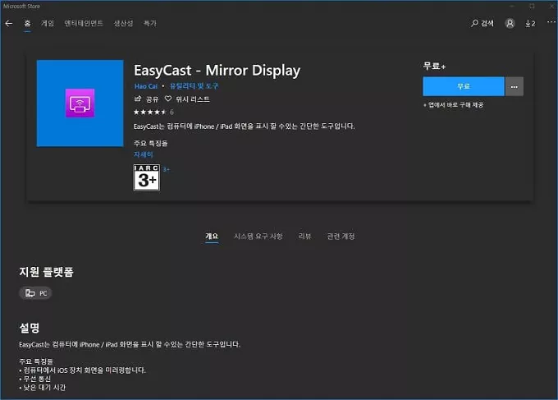Open downloads indicator showing 2

(530, 24)
